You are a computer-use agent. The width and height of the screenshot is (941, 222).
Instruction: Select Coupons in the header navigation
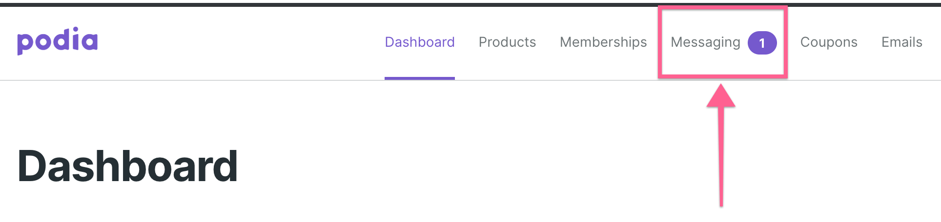coord(829,42)
